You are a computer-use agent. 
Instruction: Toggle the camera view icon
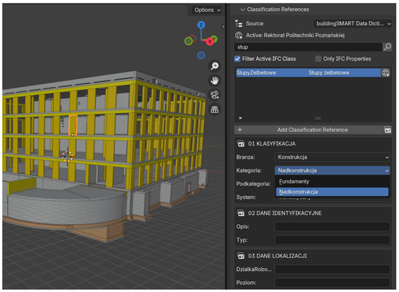pos(215,95)
